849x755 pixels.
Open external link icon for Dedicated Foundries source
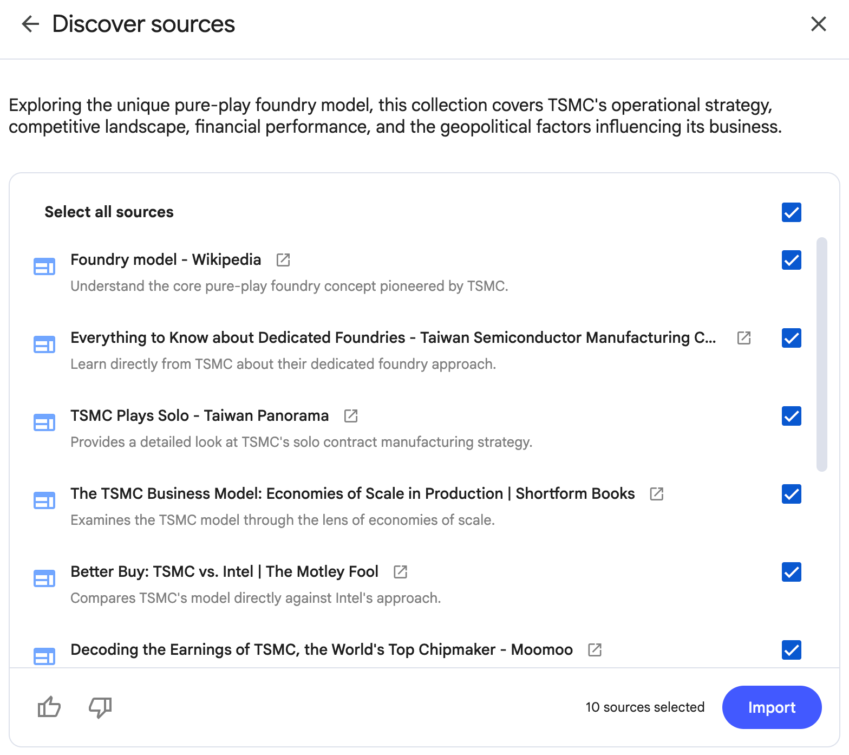click(744, 338)
